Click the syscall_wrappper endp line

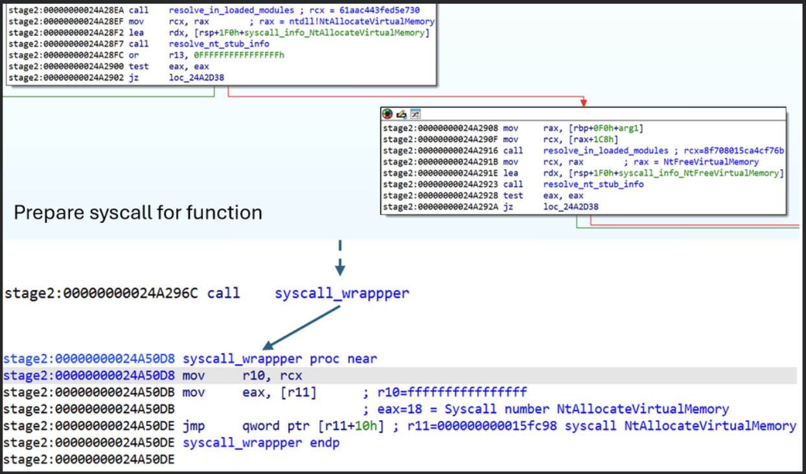tap(261, 443)
